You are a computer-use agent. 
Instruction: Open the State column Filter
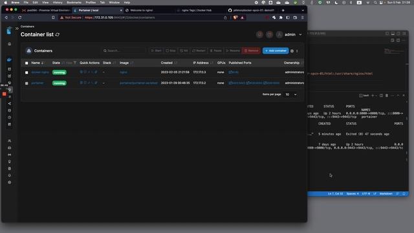(x=71, y=63)
